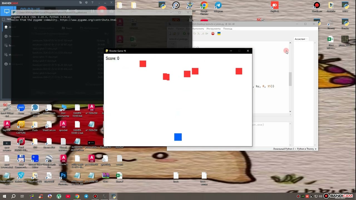
Task: Open Movavi Video Editor shortcut
Action: [x=35, y=162]
